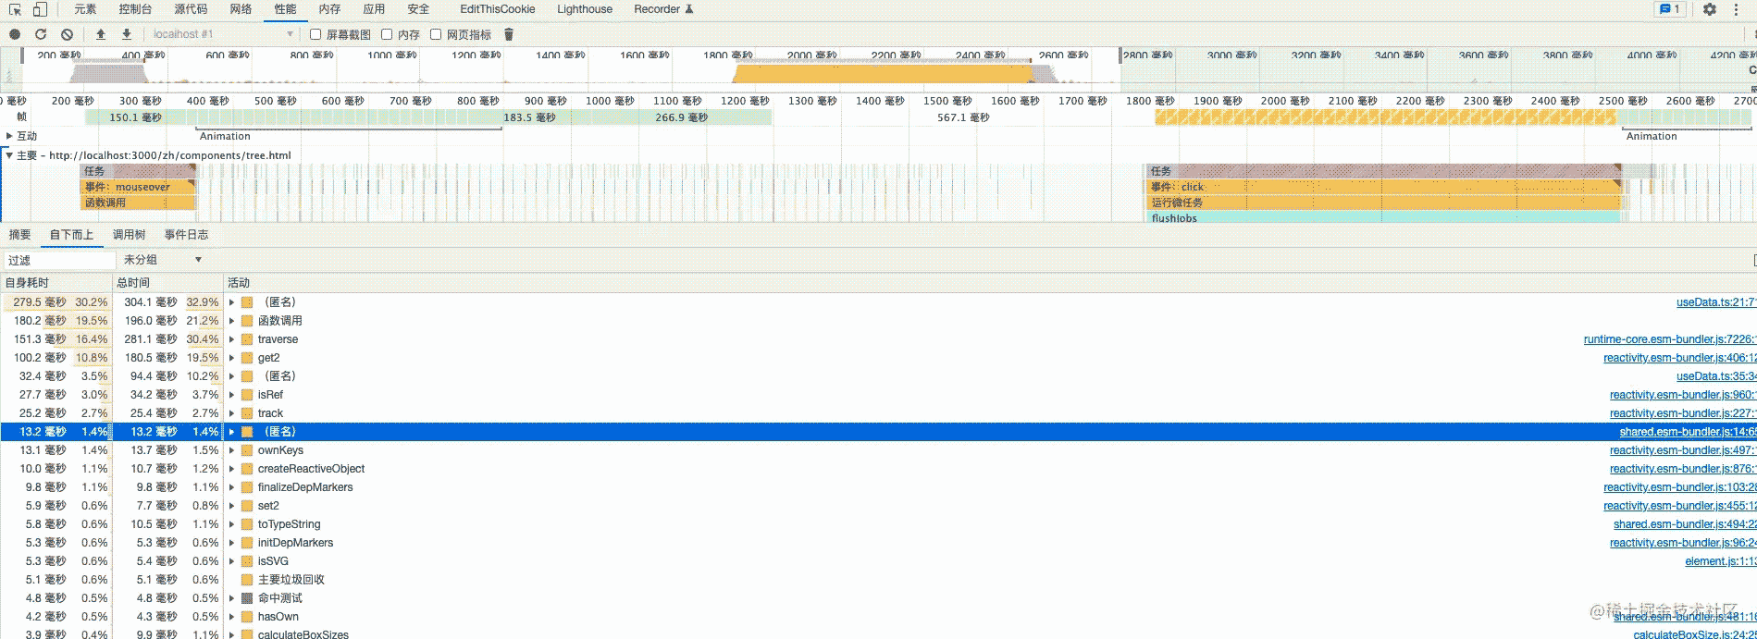
Task: Expand the createReactiveObject row
Action: [x=231, y=469]
